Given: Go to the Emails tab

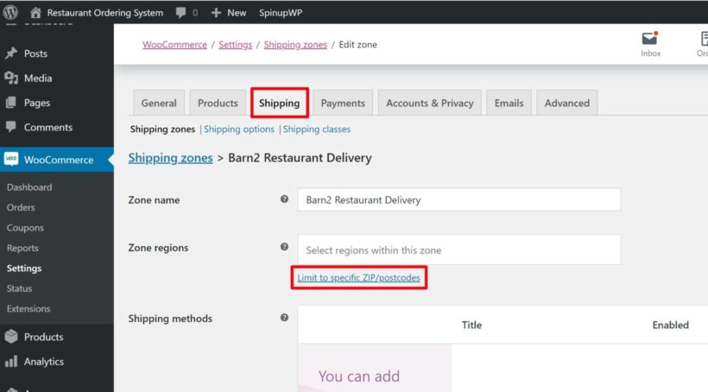Looking at the screenshot, I should [509, 103].
